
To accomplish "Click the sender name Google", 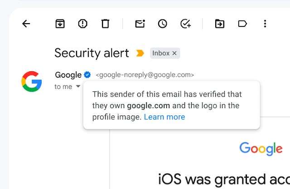I will [68, 75].
